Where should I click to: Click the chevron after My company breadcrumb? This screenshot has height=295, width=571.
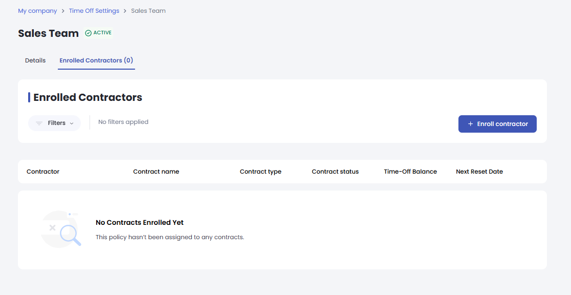click(63, 11)
